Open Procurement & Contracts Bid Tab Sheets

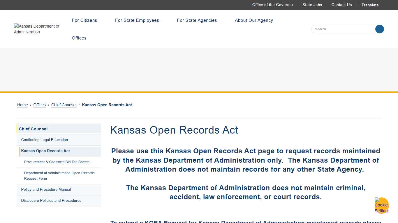(x=57, y=162)
